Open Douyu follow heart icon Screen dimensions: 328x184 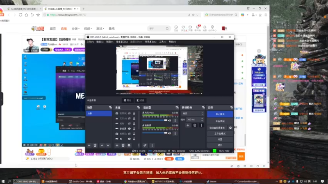(x=183, y=27)
